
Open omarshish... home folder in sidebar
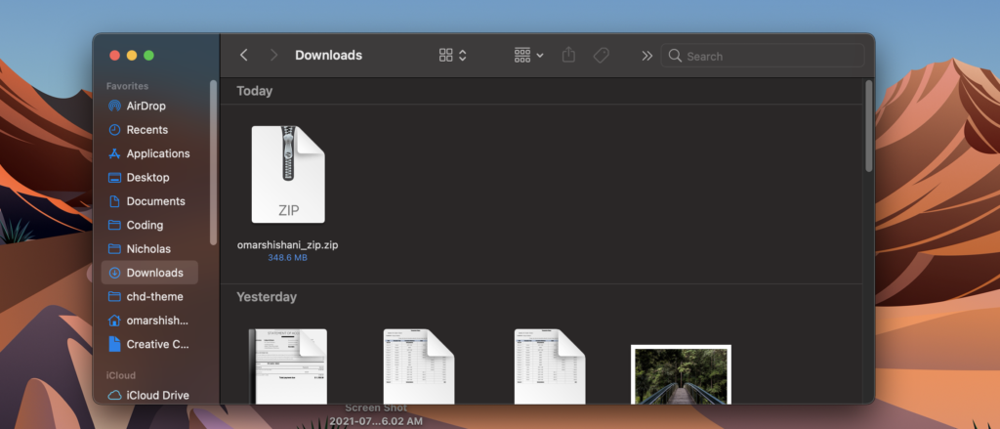click(x=149, y=321)
